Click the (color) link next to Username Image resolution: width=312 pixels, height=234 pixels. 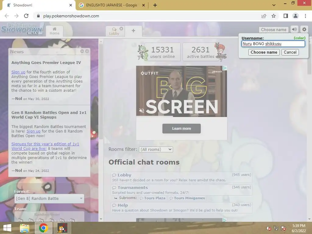(300, 38)
